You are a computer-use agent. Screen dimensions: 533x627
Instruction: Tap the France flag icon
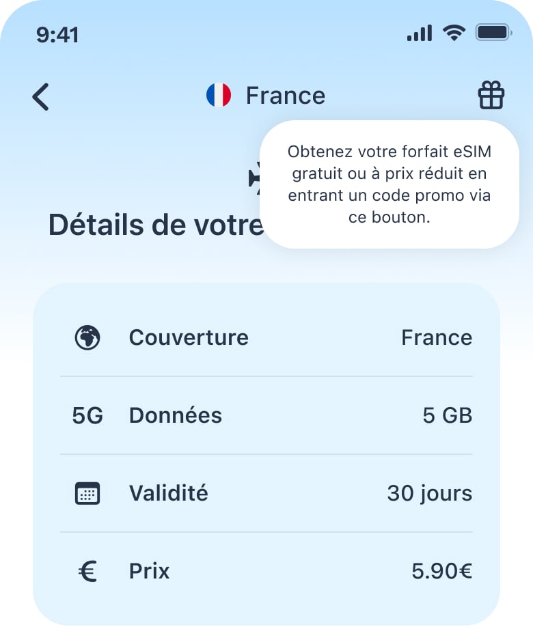(x=219, y=96)
